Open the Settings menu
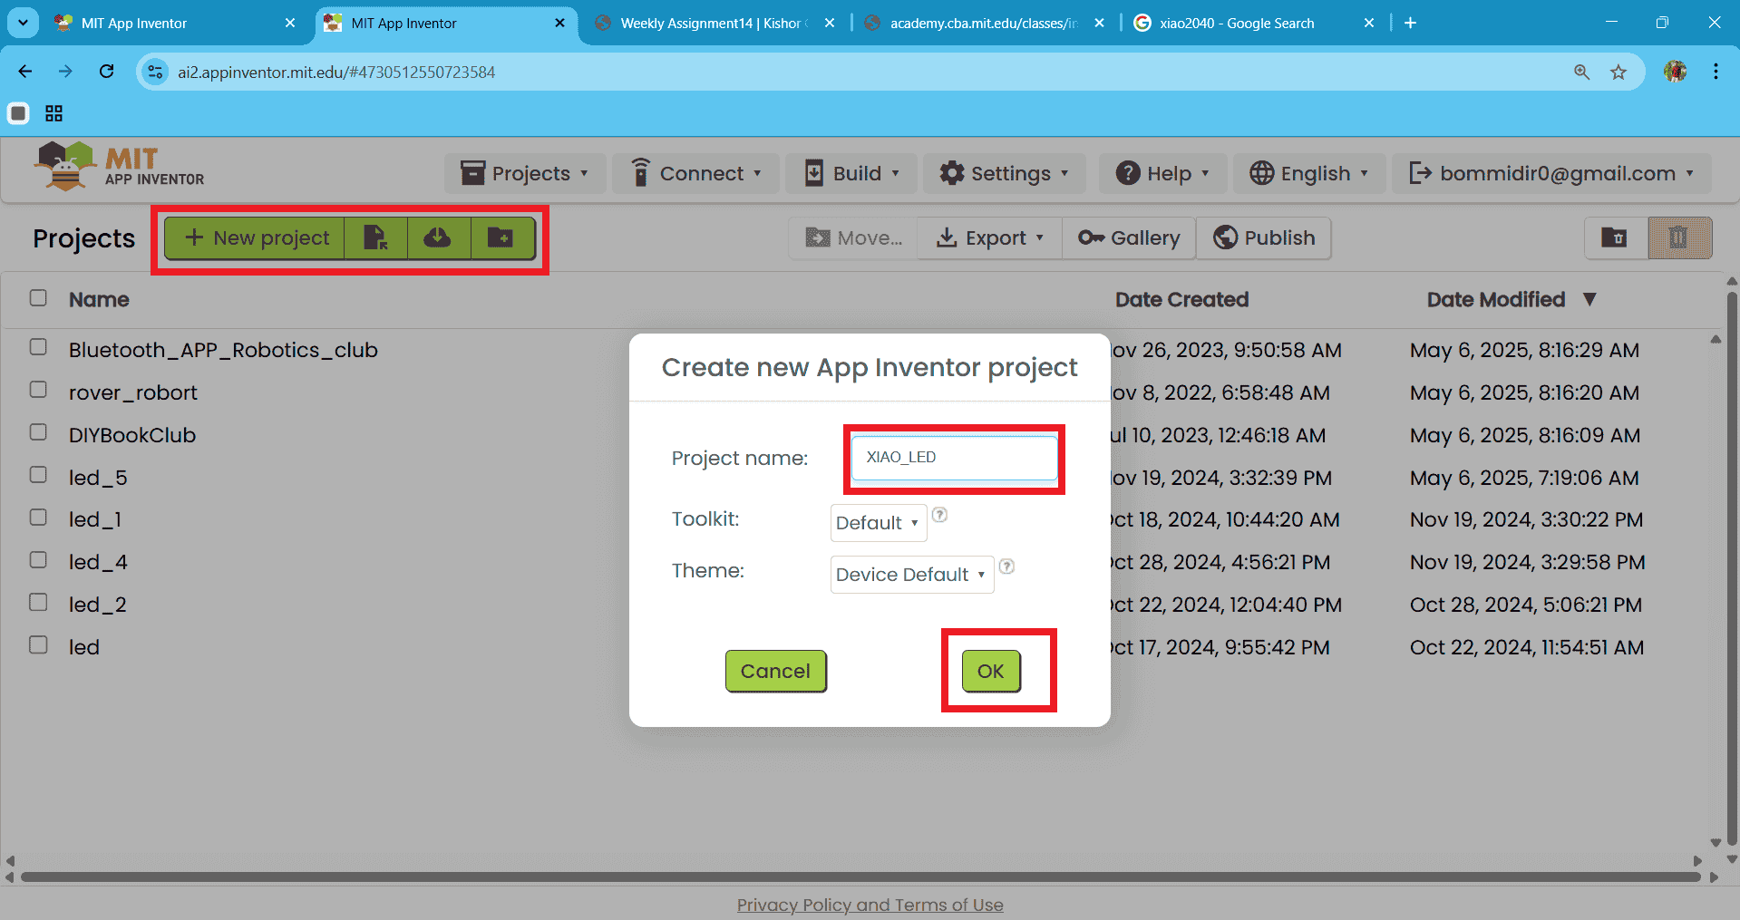The width and height of the screenshot is (1740, 920). pyautogui.click(x=1004, y=173)
